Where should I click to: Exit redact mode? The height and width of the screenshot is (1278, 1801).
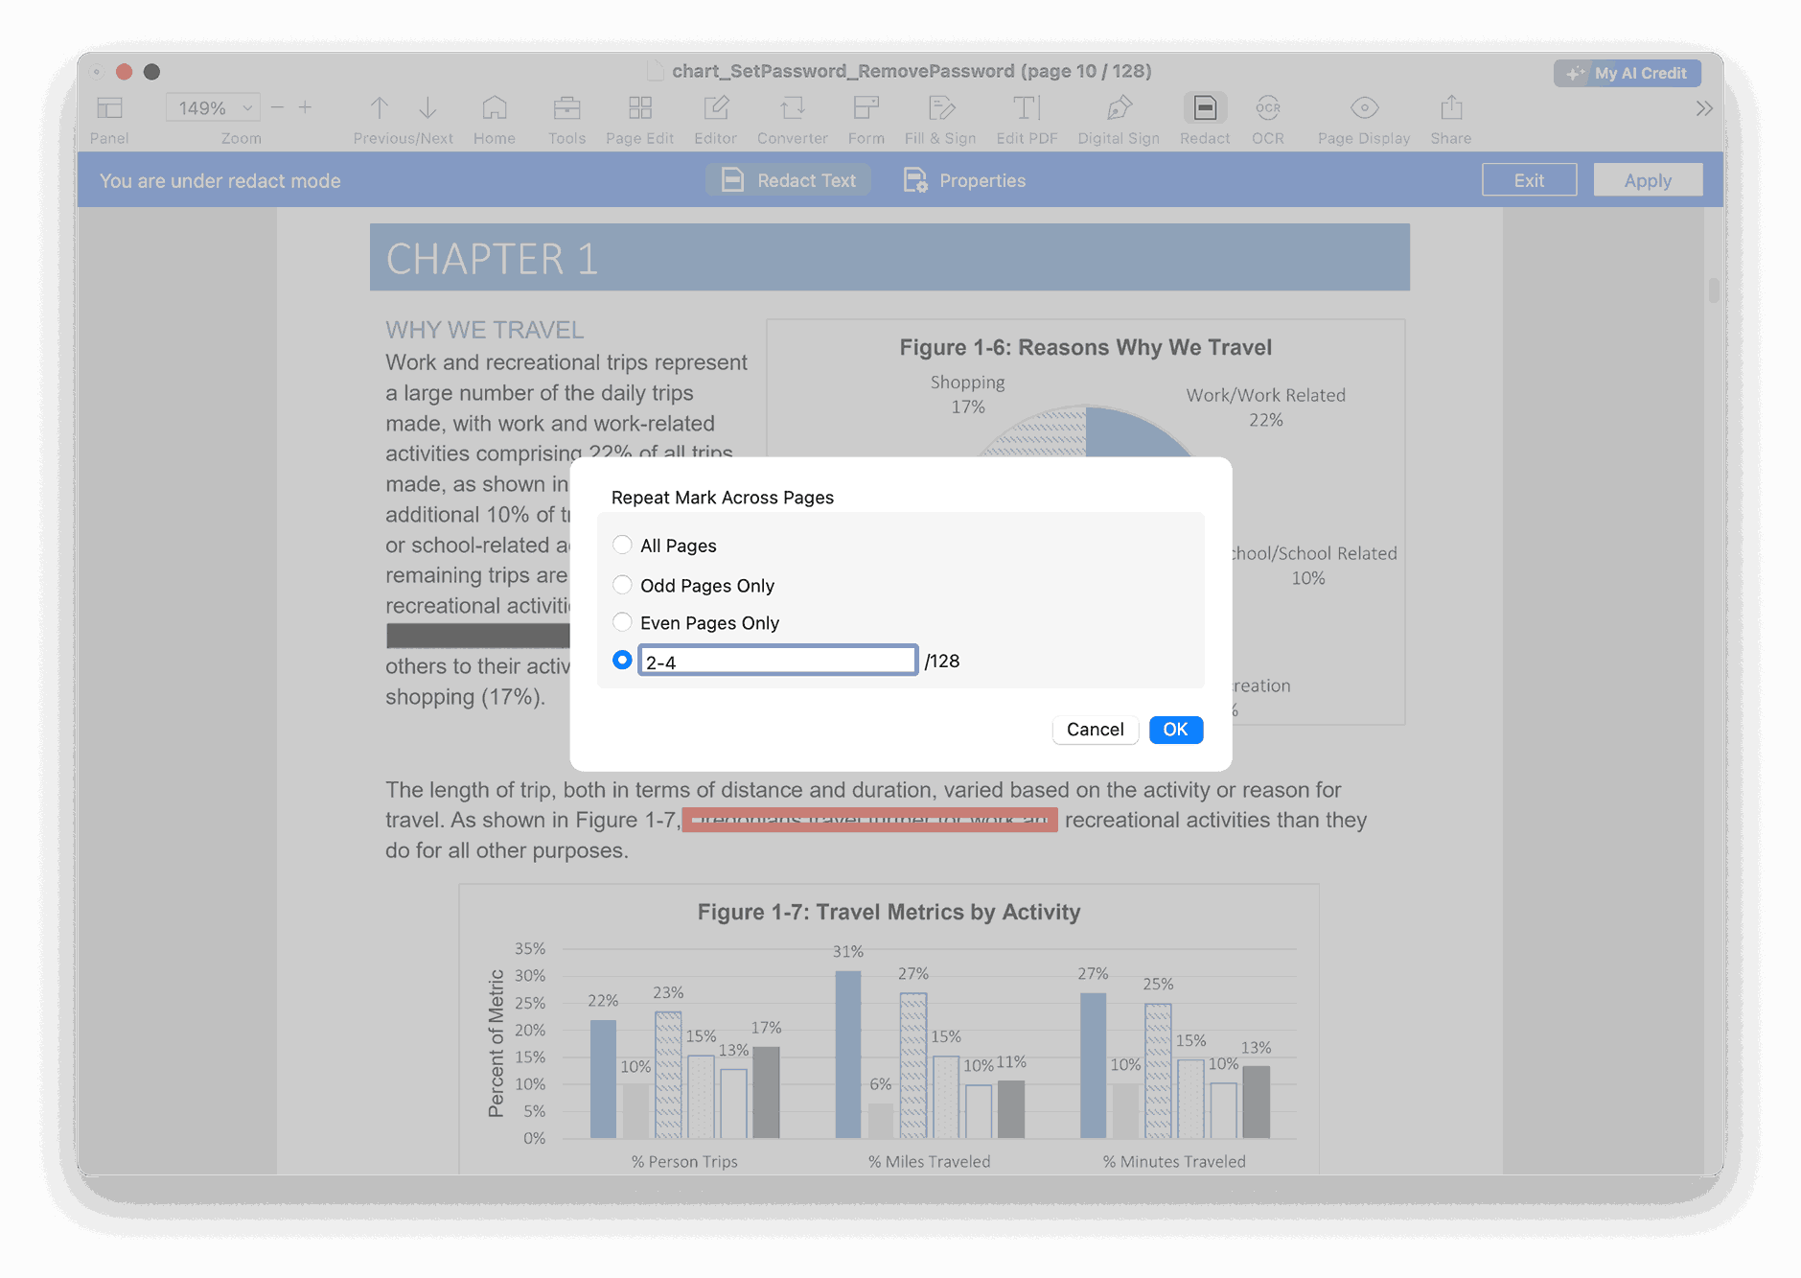[x=1529, y=180]
